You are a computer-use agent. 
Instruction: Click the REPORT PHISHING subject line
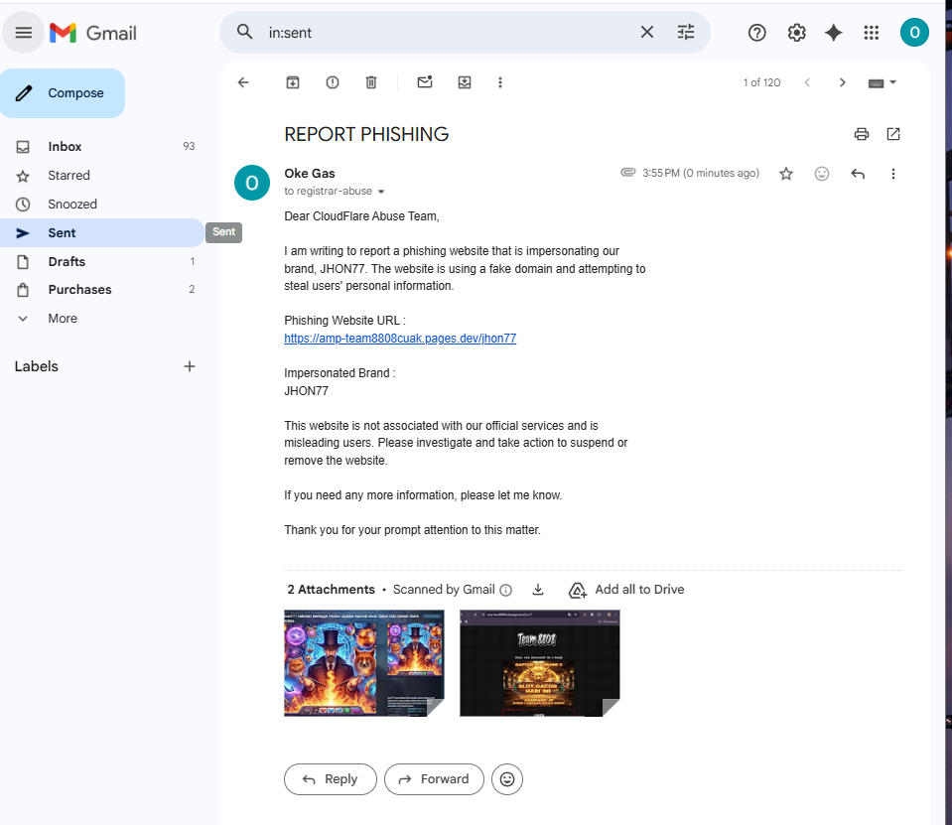(x=366, y=134)
